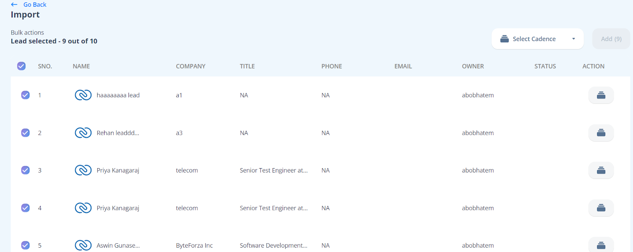Select the truncated Senior Test Engineer title in row 3
Image resolution: width=633 pixels, height=252 pixels.
coord(273,171)
